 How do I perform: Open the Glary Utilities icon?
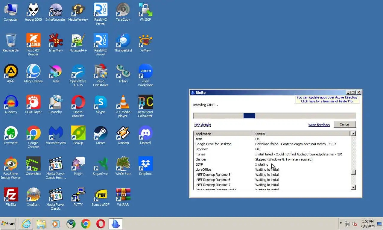tap(33, 74)
